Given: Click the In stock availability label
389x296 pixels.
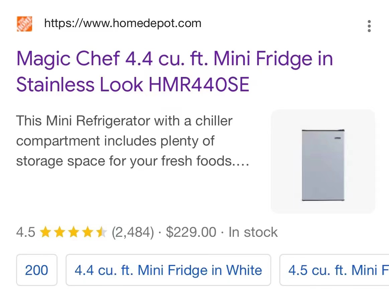Looking at the screenshot, I should (253, 232).
